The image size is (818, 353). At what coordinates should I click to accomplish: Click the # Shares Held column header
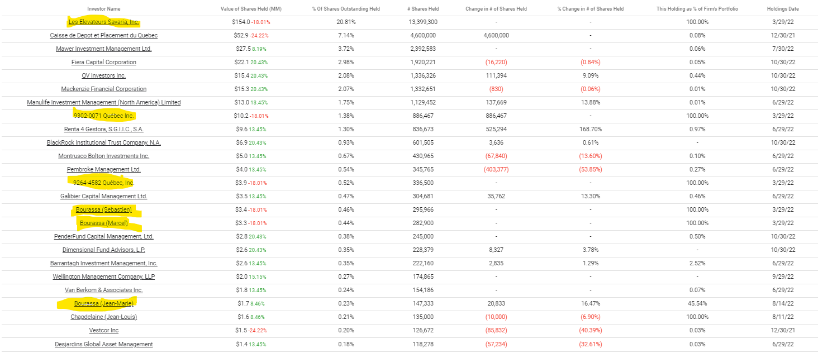(423, 9)
